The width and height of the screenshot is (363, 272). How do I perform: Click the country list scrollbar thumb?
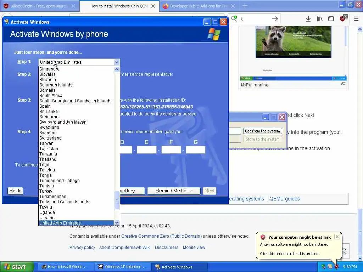[x=117, y=200]
